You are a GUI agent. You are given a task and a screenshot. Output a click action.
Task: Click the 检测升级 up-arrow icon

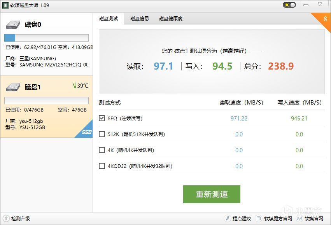pyautogui.click(x=6, y=218)
